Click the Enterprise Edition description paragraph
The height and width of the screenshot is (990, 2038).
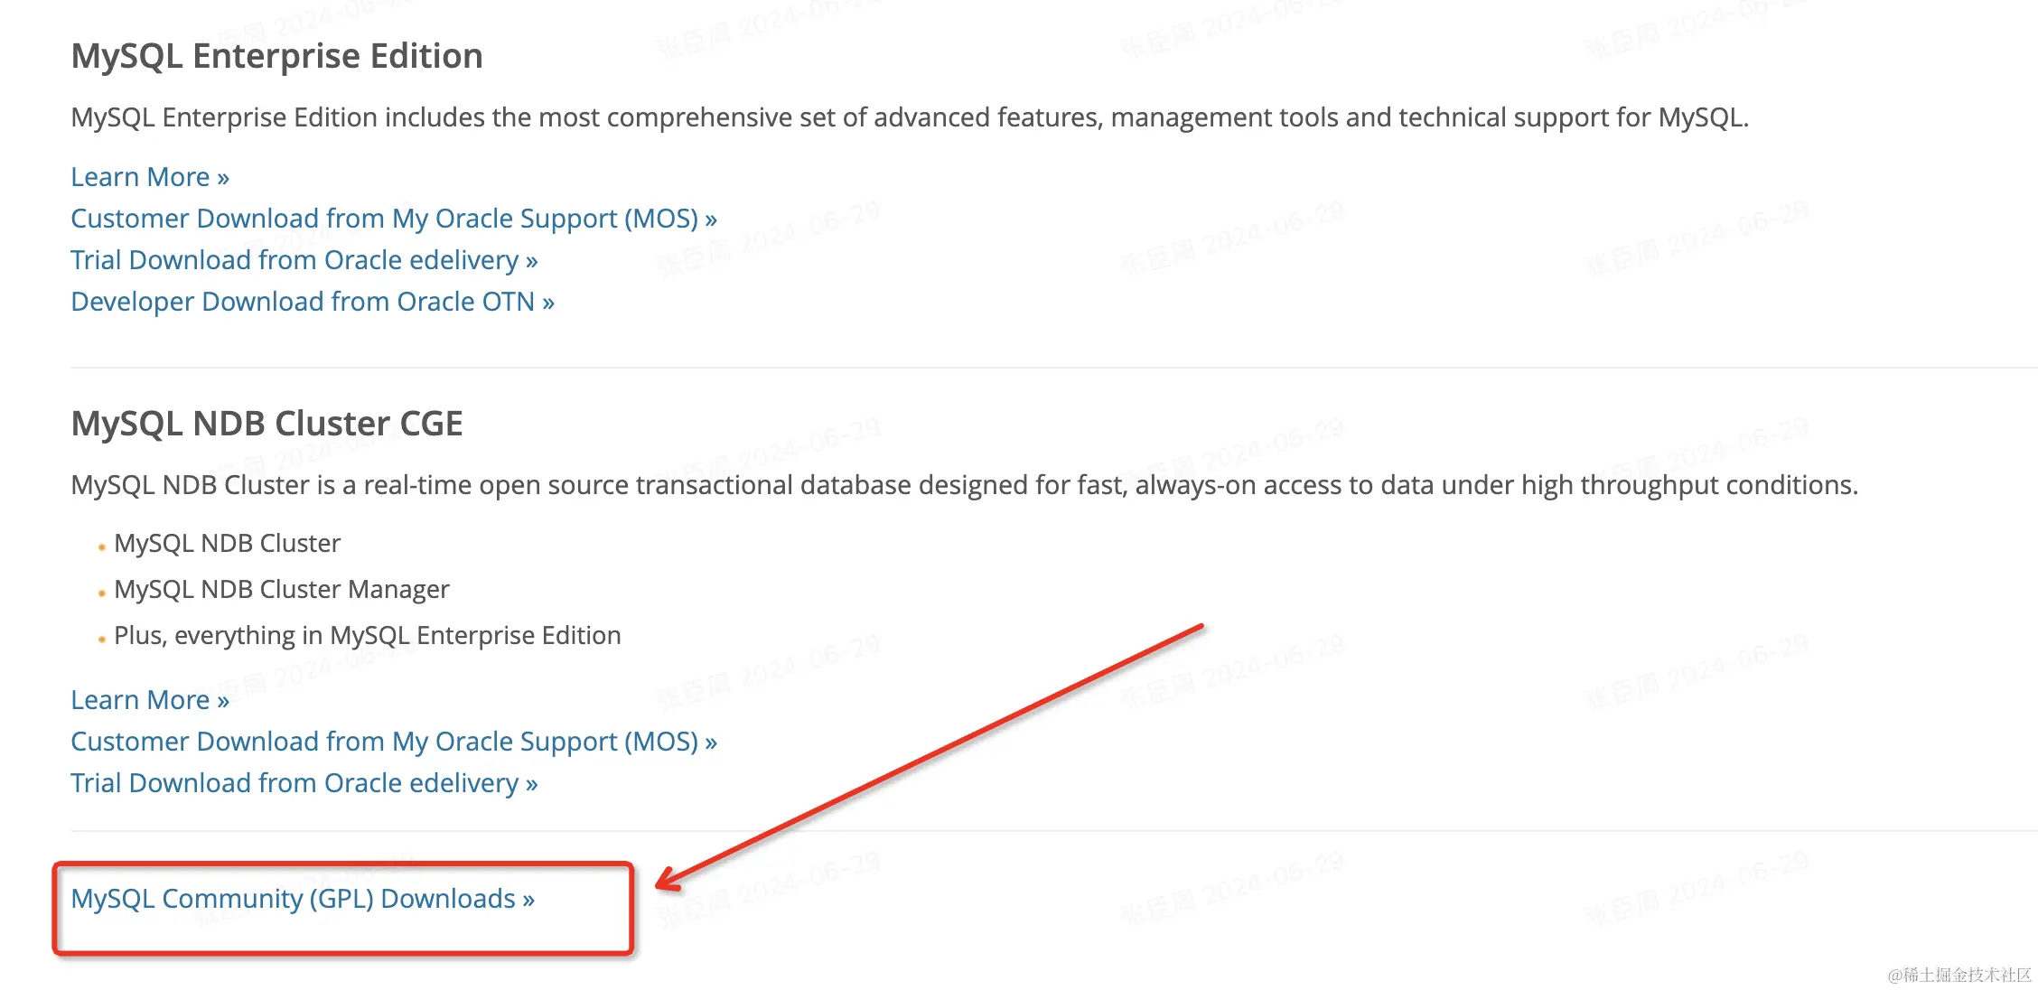pyautogui.click(x=910, y=117)
